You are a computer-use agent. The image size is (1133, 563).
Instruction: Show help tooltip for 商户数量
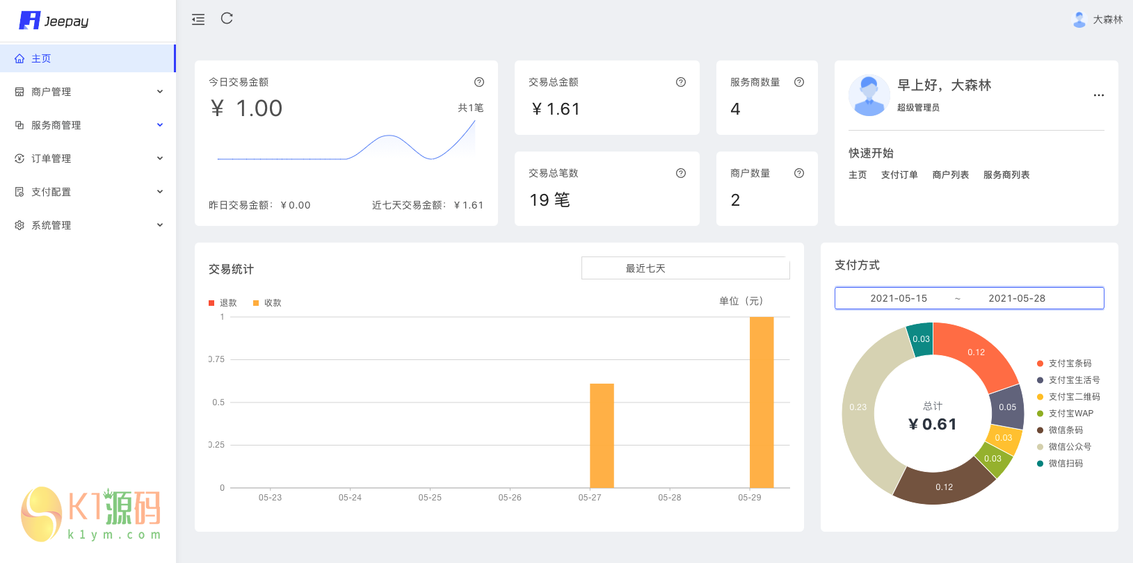click(x=799, y=173)
